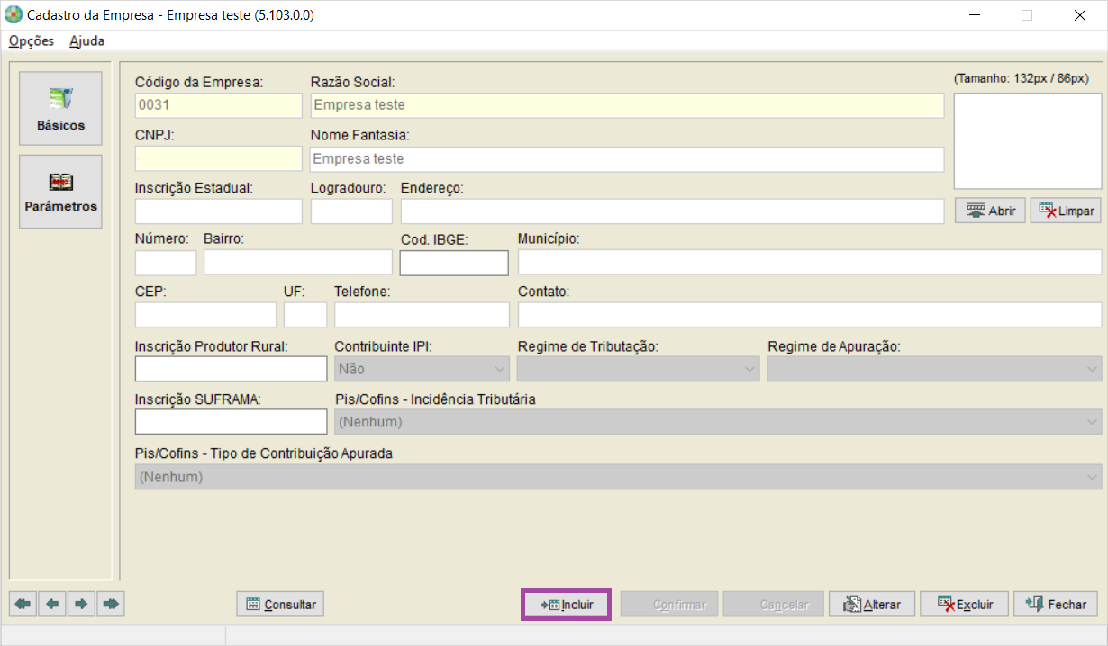Close the window using Fechar
The width and height of the screenshot is (1108, 646).
[1056, 605]
